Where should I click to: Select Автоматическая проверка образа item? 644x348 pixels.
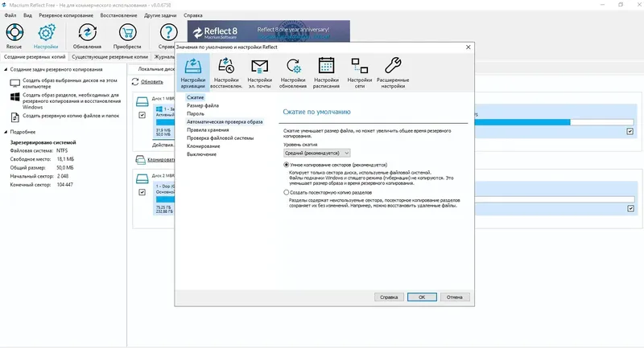tap(225, 121)
